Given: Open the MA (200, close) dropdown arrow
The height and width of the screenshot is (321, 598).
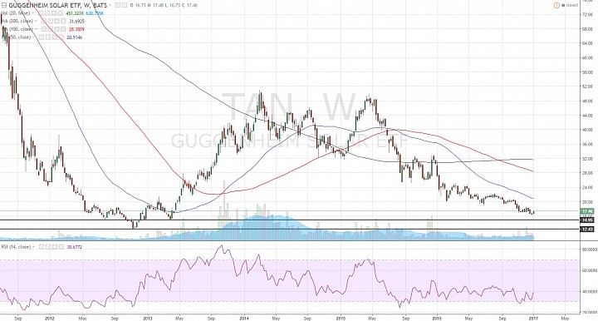Looking at the screenshot, I should (x=36, y=21).
